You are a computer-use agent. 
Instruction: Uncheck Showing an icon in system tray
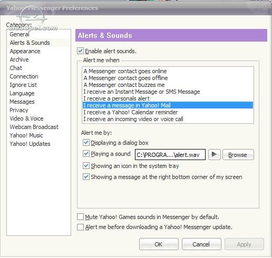[86, 166]
